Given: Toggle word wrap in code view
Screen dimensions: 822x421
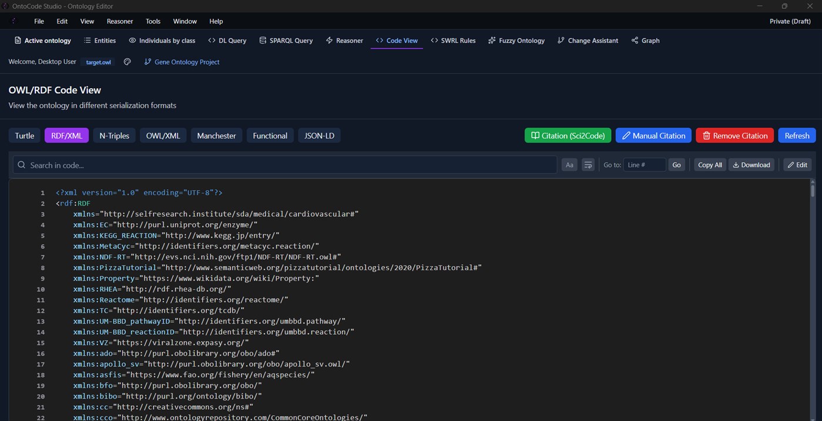Looking at the screenshot, I should 588,165.
